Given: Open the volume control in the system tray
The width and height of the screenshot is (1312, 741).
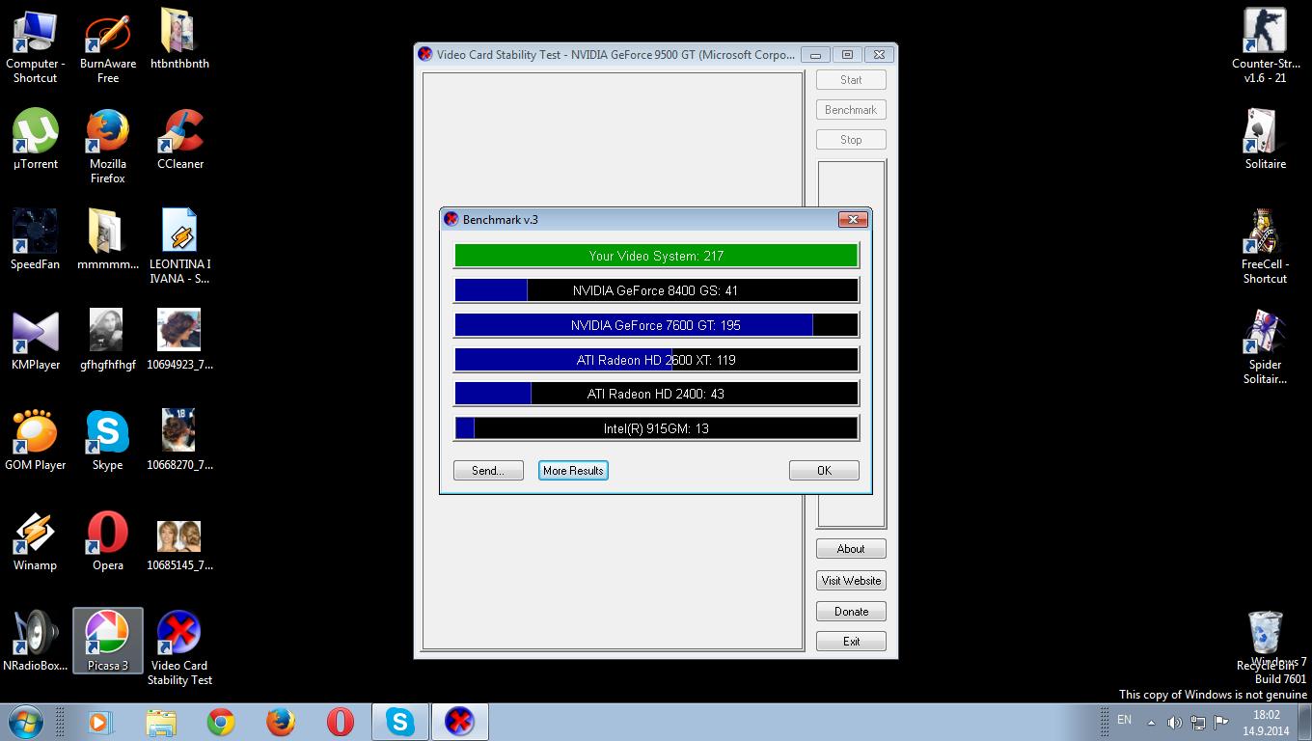Looking at the screenshot, I should coord(1174,722).
